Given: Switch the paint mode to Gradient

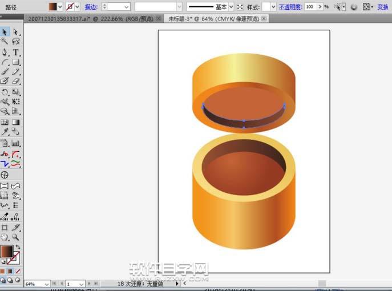Looking at the screenshot, I should (10, 270).
